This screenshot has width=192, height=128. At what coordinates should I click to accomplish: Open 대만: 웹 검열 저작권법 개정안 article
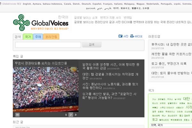point(110,76)
